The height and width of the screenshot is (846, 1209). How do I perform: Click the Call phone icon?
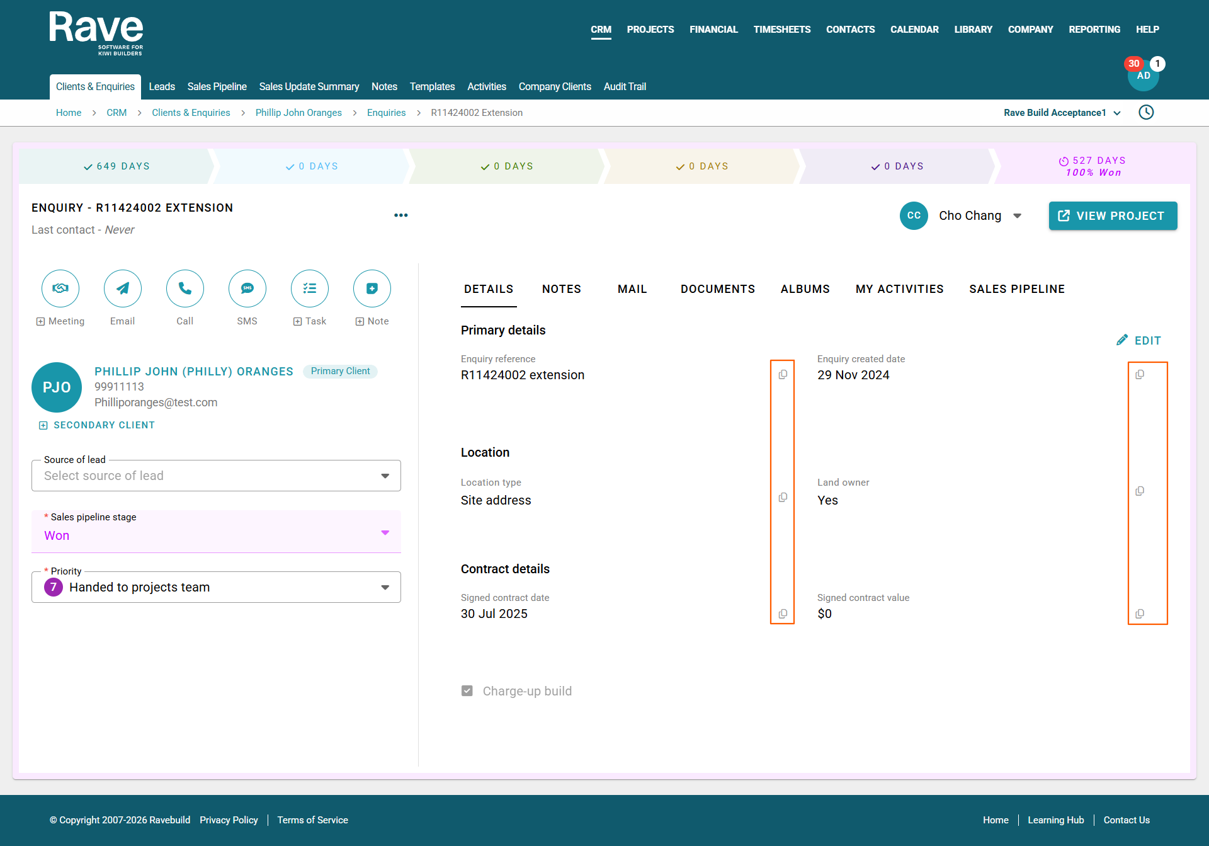[x=185, y=289]
